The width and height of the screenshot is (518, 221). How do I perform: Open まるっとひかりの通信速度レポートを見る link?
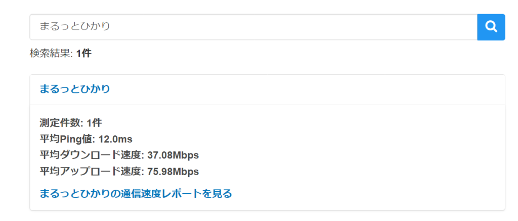(x=136, y=193)
